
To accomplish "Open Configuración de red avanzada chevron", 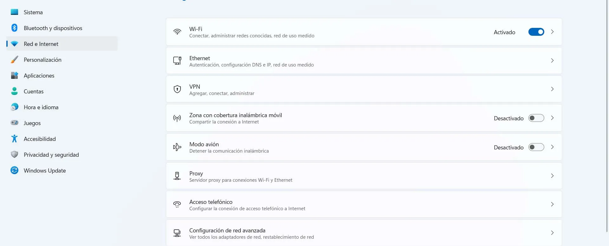I will 552,233.
